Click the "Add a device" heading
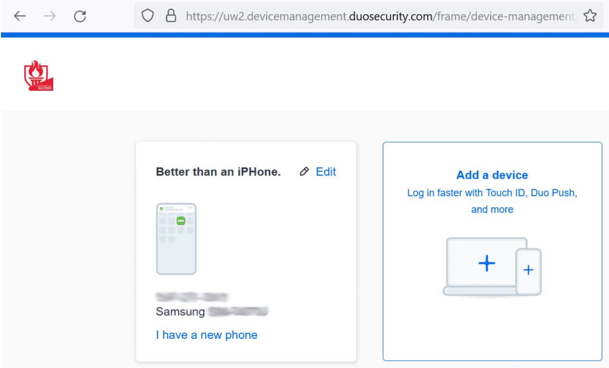 (492, 175)
